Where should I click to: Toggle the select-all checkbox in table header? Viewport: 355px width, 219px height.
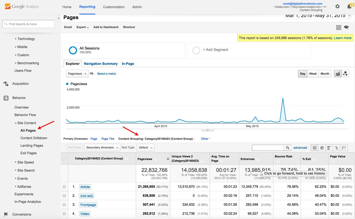pyautogui.click(x=64, y=159)
